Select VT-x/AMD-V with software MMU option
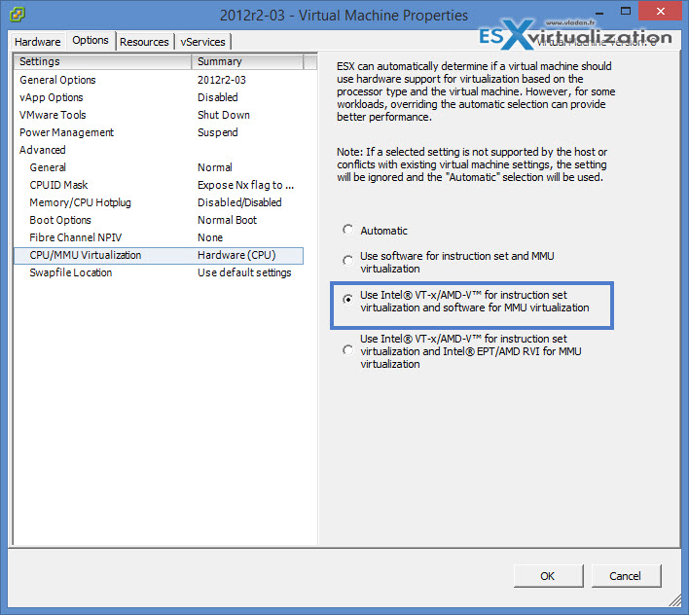 [348, 299]
